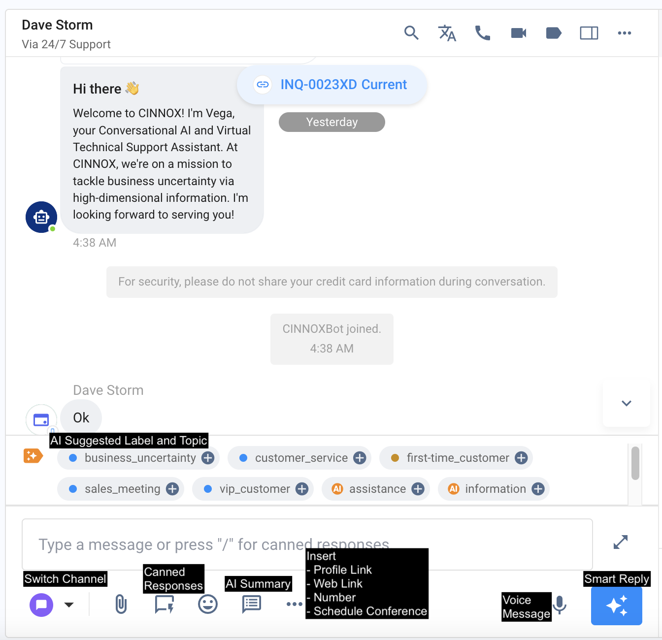Select the vip_customer label chip text
Screen dimensions: 662x640
tap(255, 489)
